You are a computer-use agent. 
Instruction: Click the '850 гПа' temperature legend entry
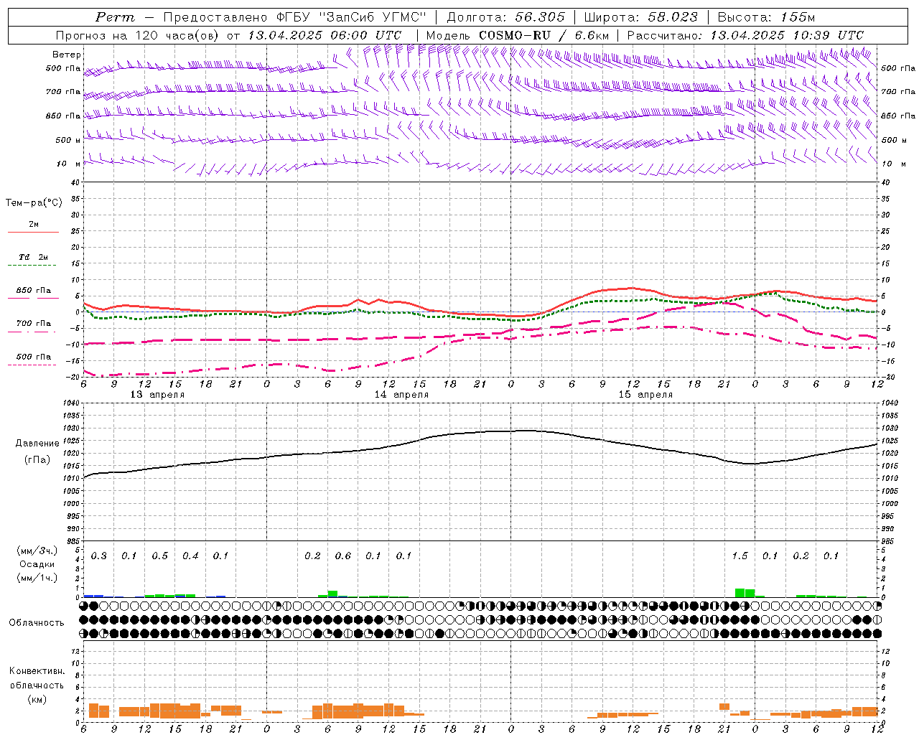tap(34, 291)
